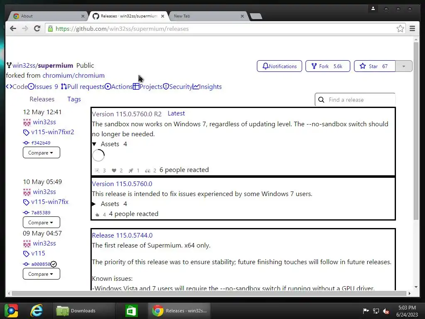Viewport: 425px width, 319px height.
Task: Go back with the browser back arrow
Action: click(13, 29)
